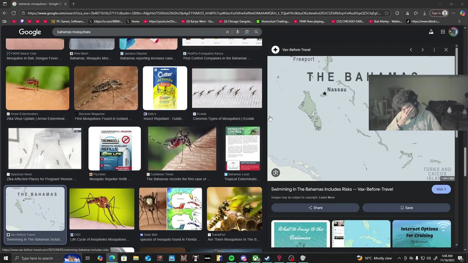Click the Edge 'Sign in' profile button

[439, 13]
